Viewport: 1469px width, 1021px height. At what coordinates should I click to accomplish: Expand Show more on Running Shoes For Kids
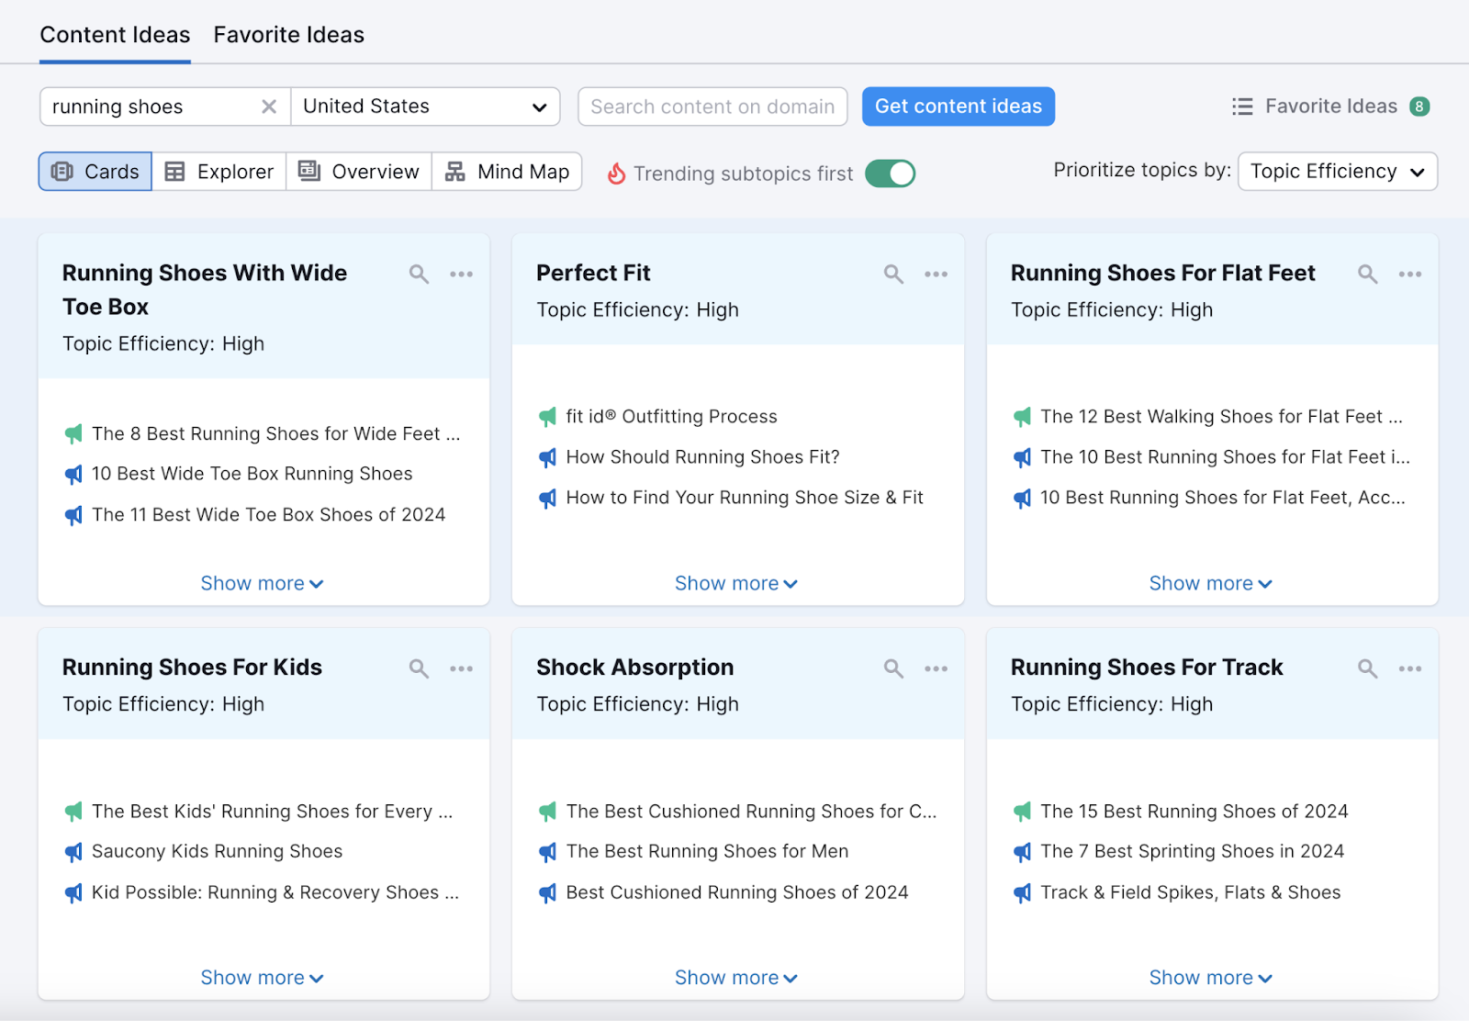pos(262,978)
